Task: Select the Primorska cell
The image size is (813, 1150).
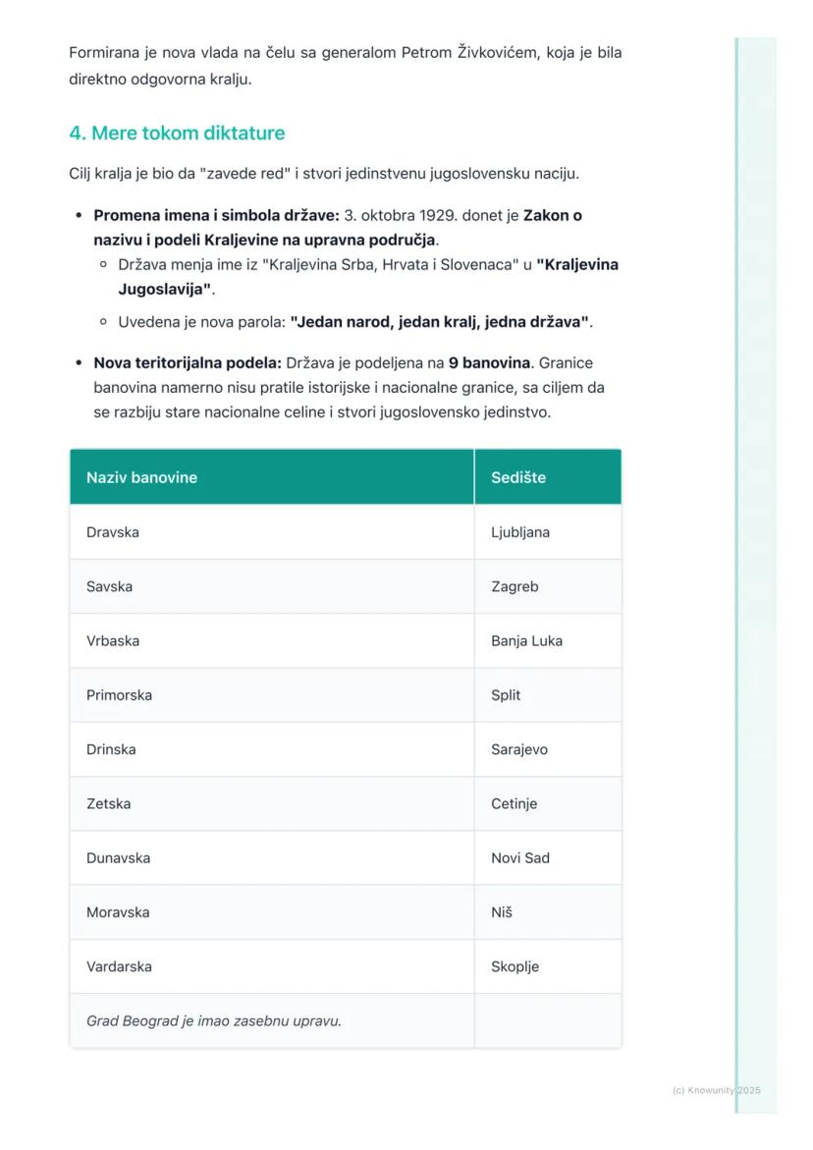Action: tap(119, 695)
